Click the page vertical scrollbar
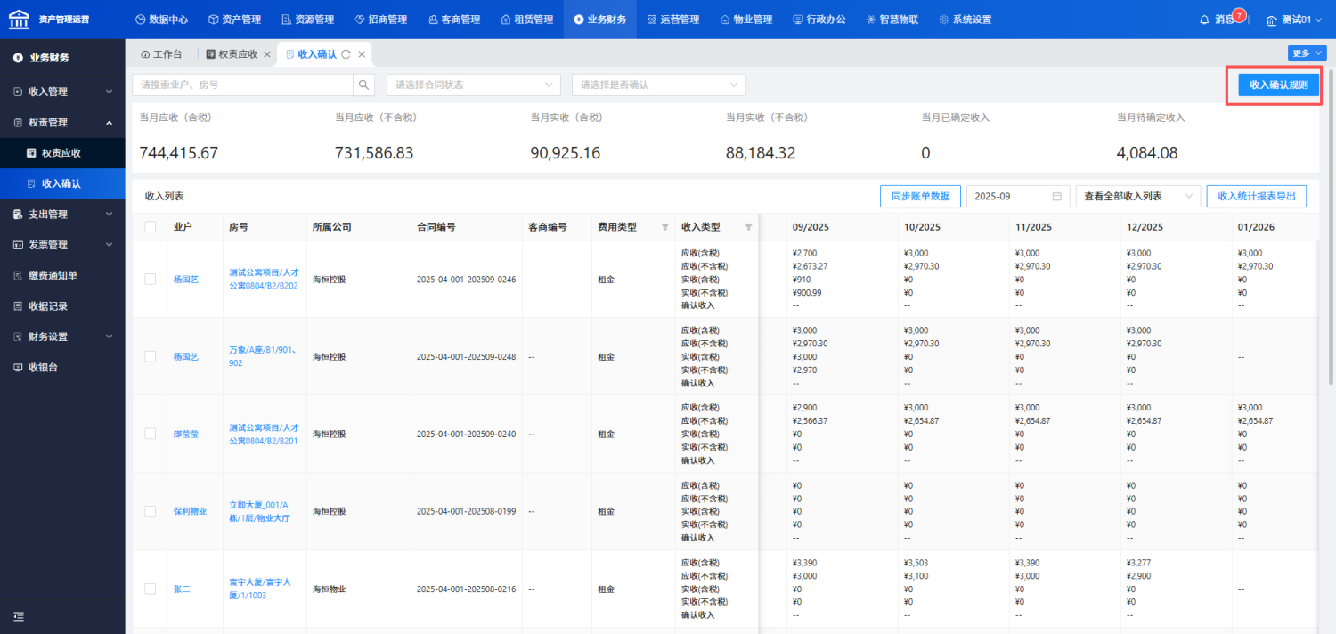Image resolution: width=1336 pixels, height=634 pixels. click(x=1332, y=227)
